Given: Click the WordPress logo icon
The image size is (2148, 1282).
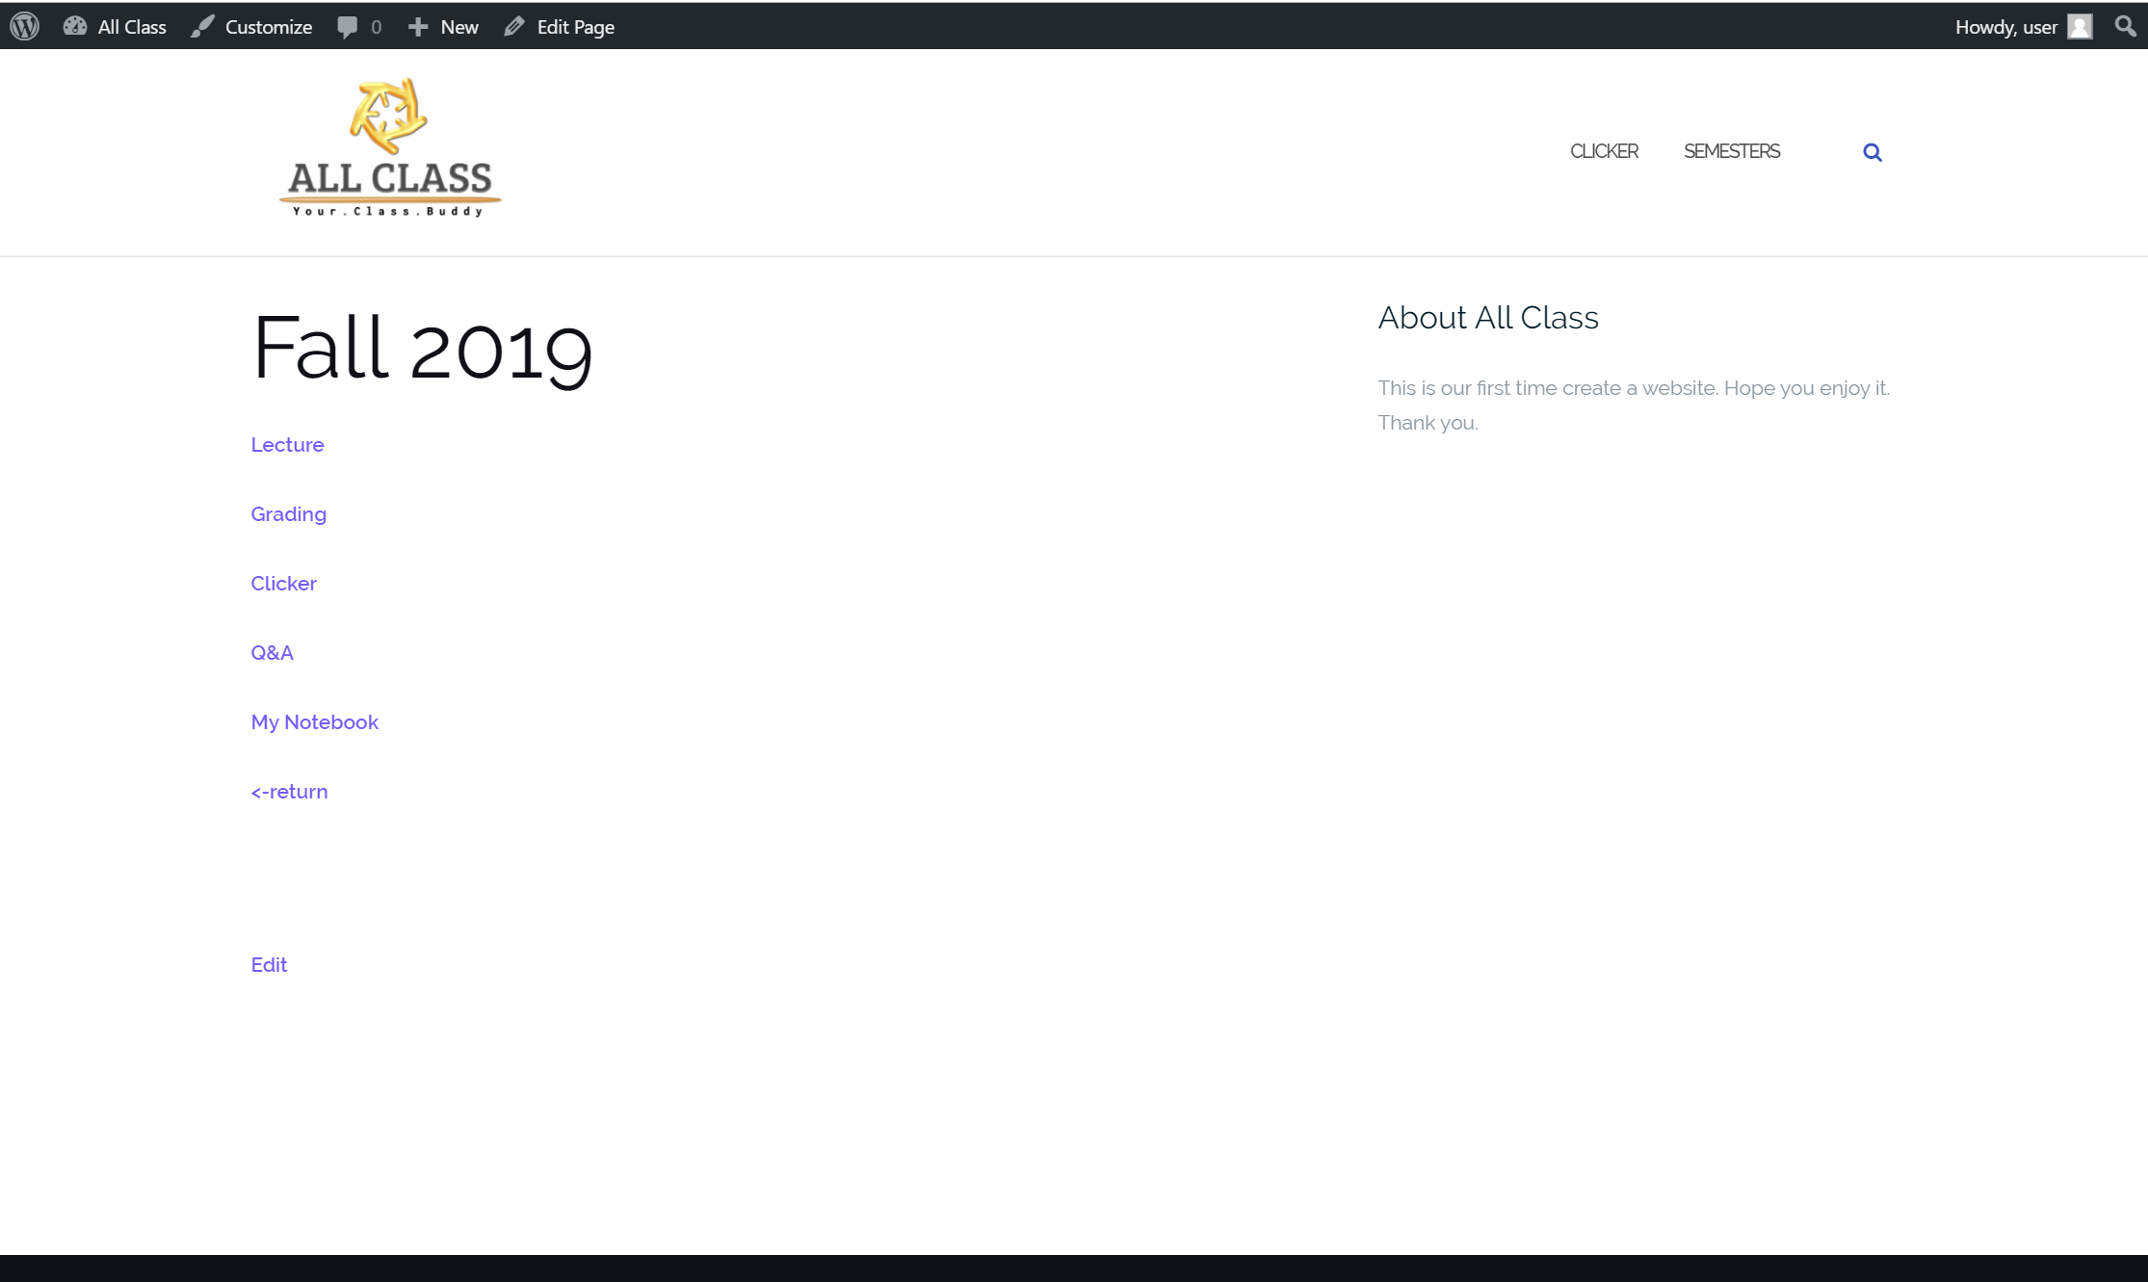Looking at the screenshot, I should point(25,26).
